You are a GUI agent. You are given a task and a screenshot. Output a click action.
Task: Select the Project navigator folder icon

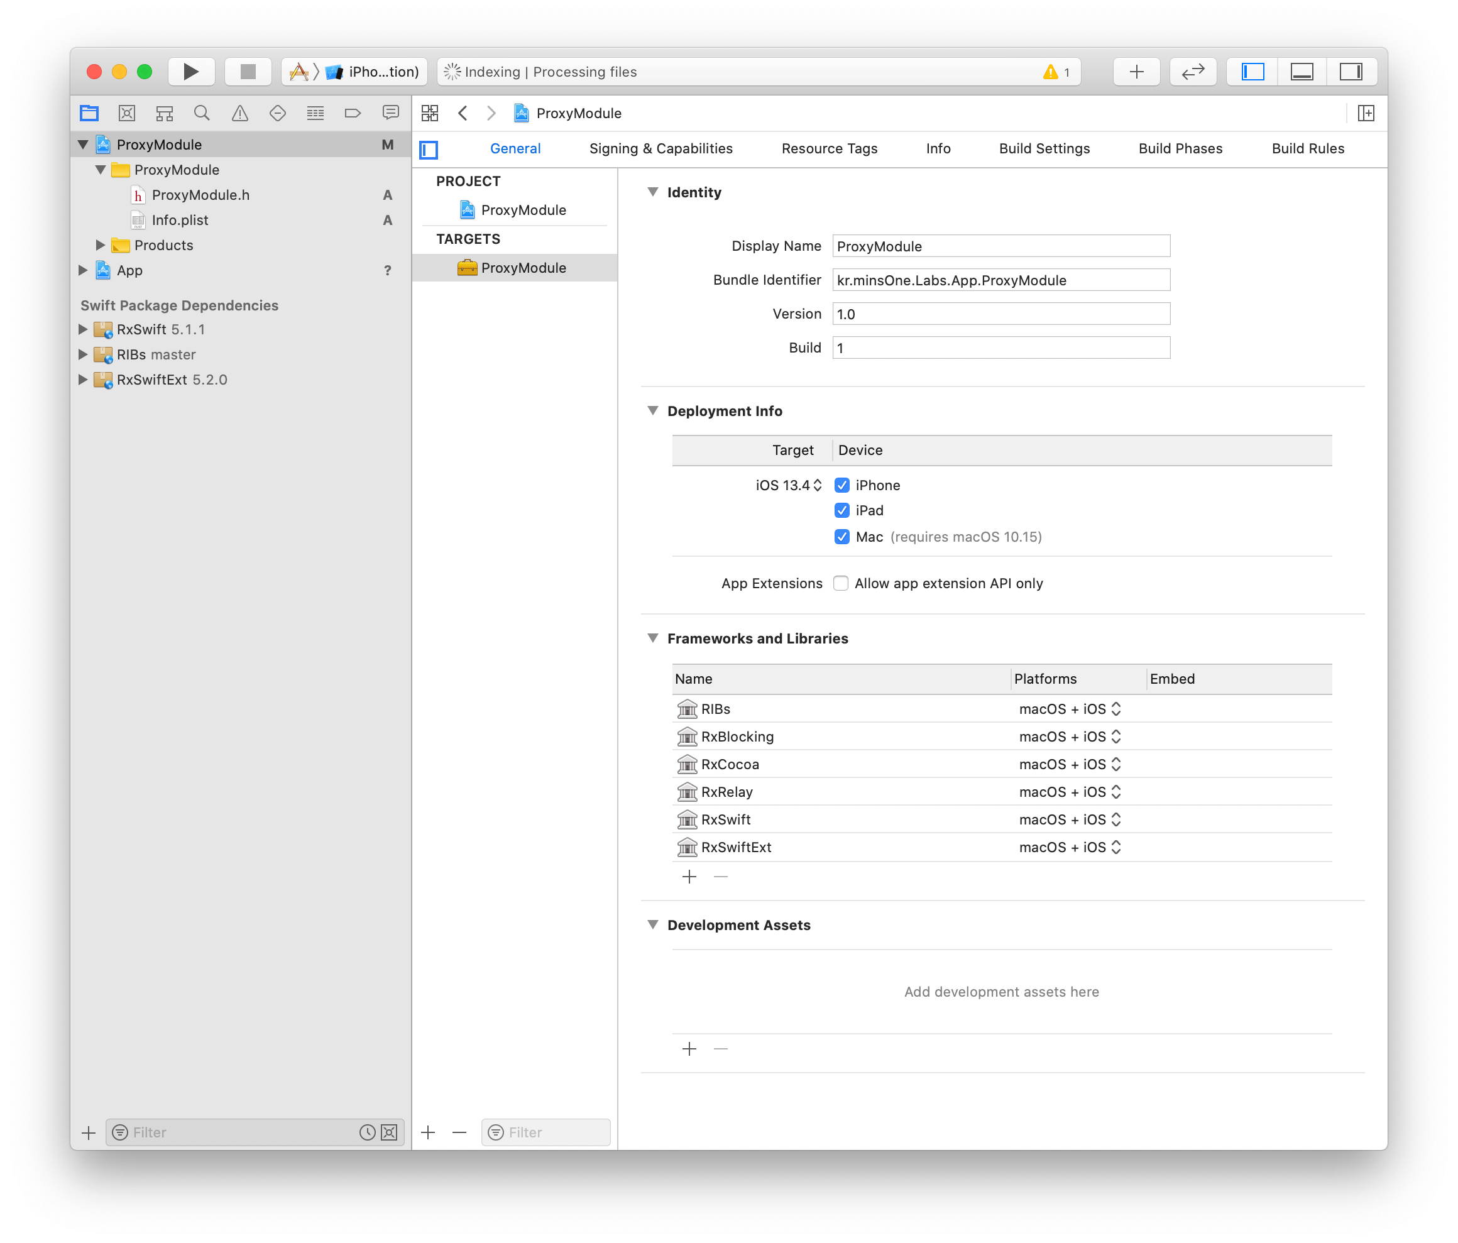click(89, 112)
